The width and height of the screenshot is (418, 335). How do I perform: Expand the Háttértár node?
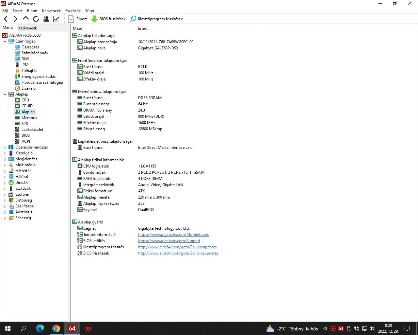(x=5, y=171)
